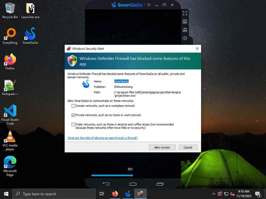
Task: Close the Windows Security Alert dialog
Action: tap(197, 48)
